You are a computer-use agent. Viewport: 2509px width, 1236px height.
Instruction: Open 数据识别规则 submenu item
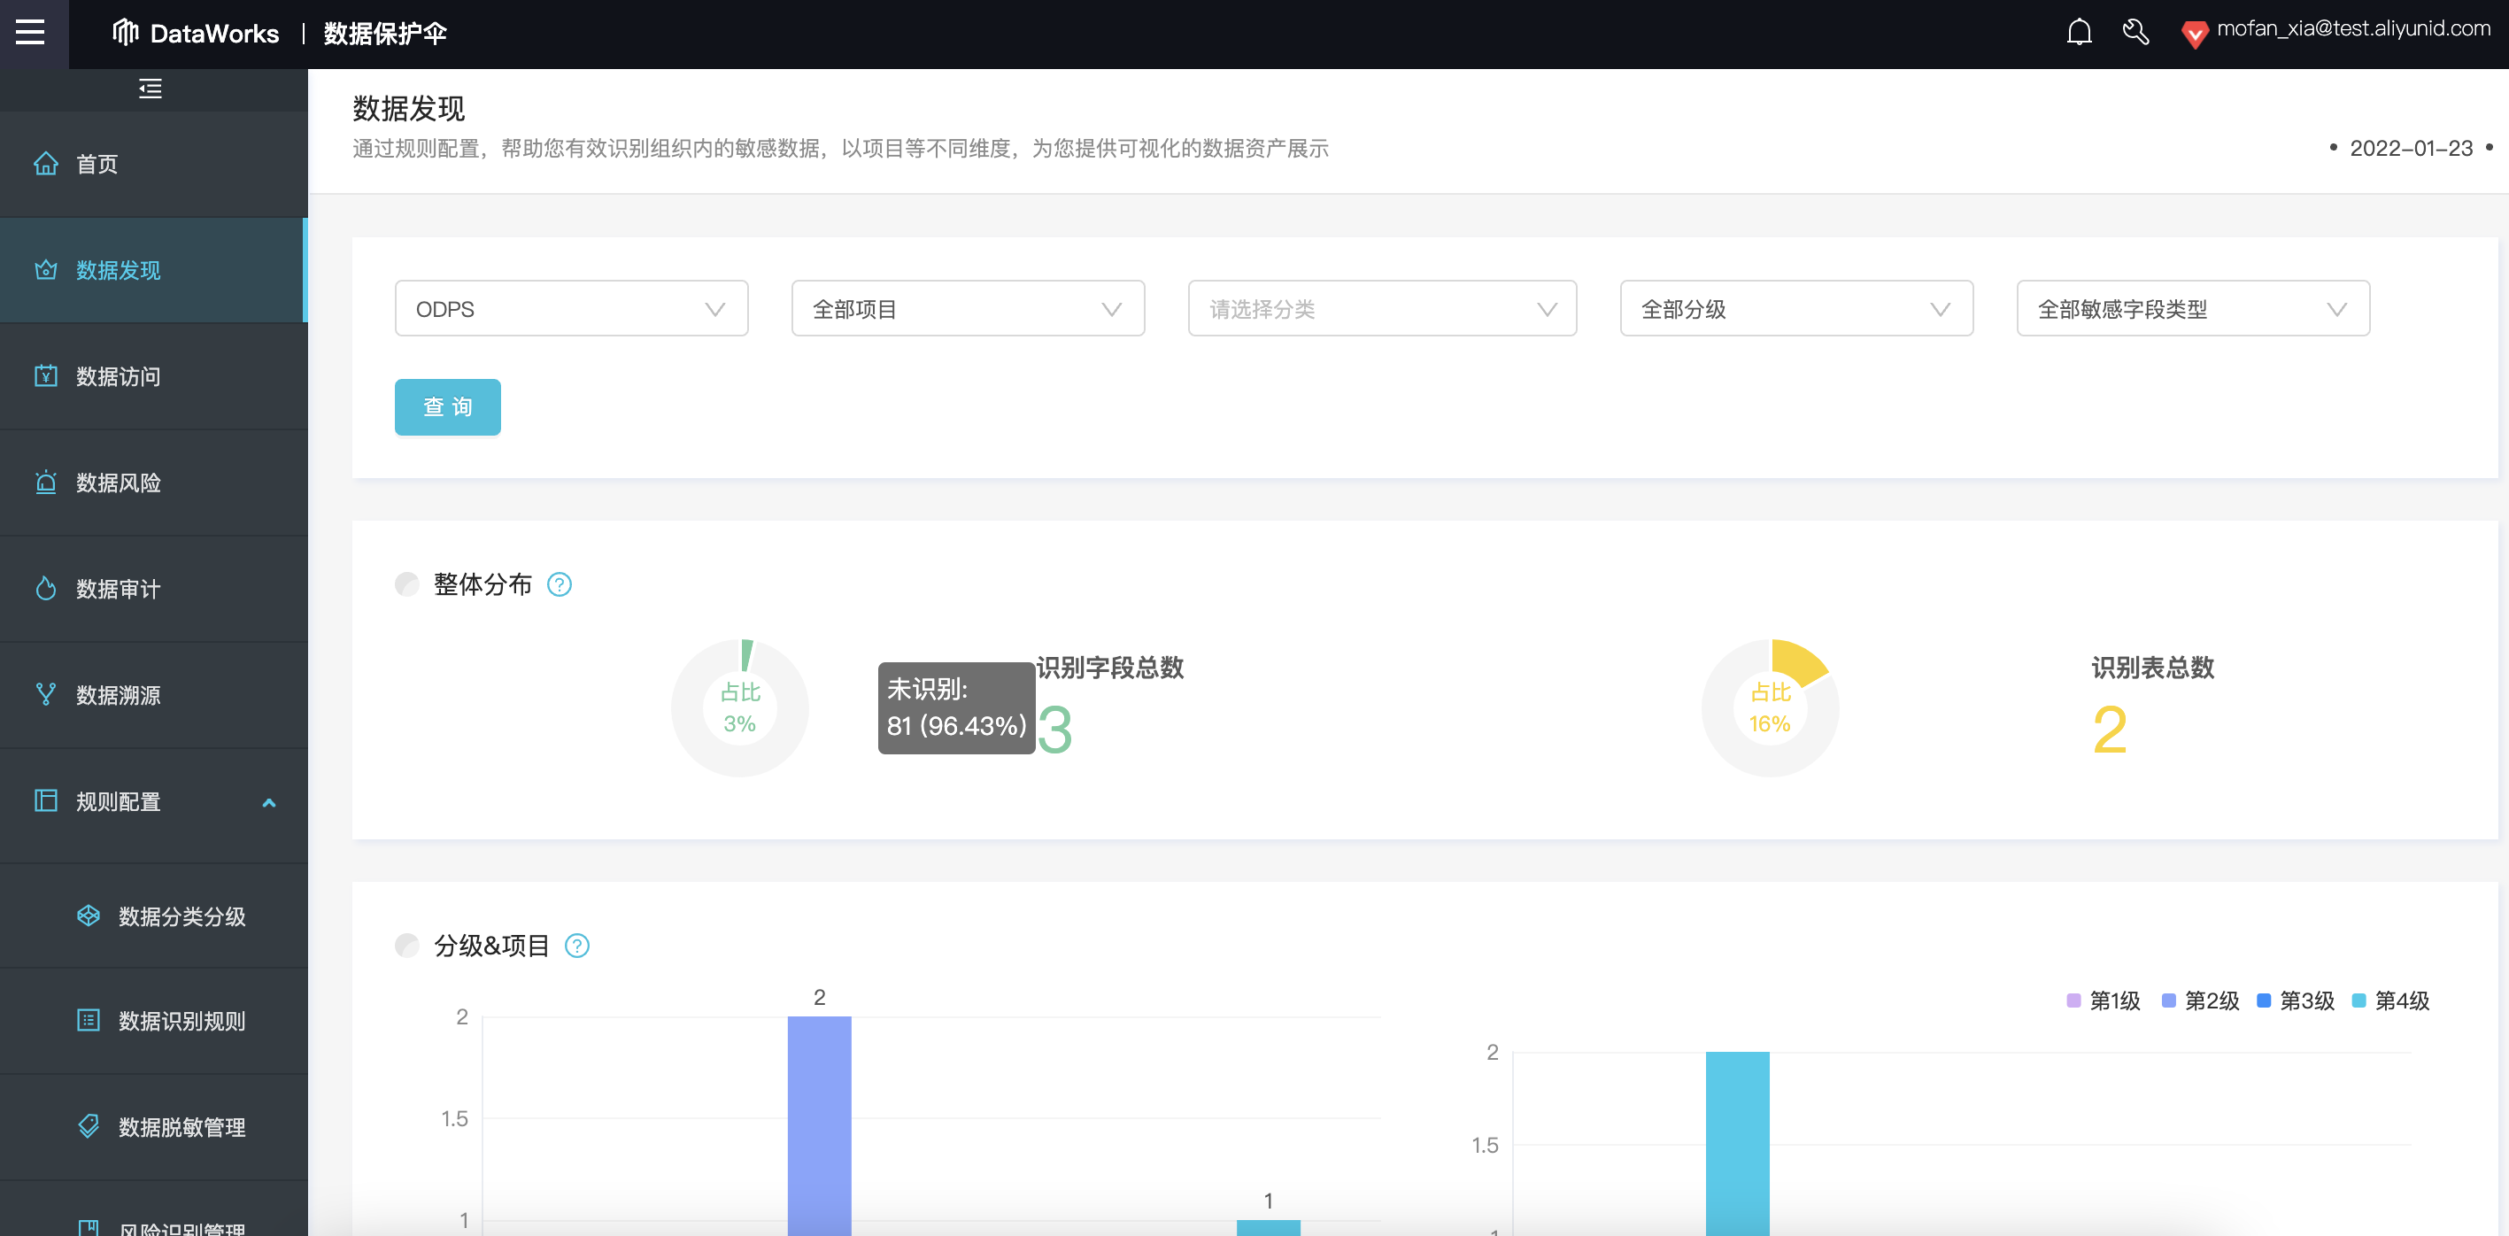coord(181,1021)
